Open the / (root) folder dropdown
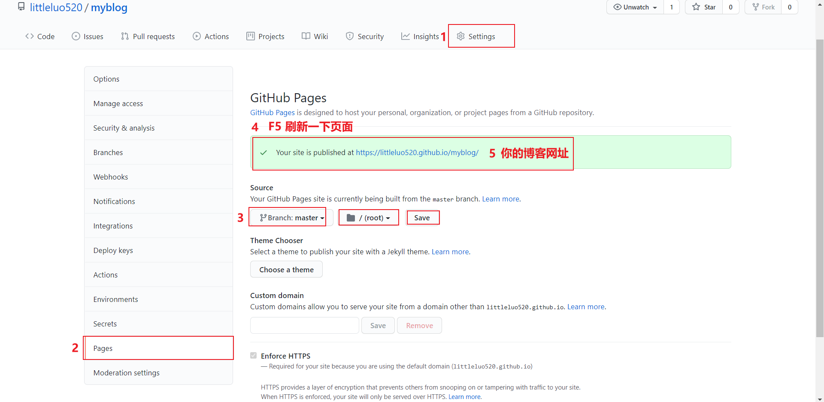The image size is (824, 402). 369,218
